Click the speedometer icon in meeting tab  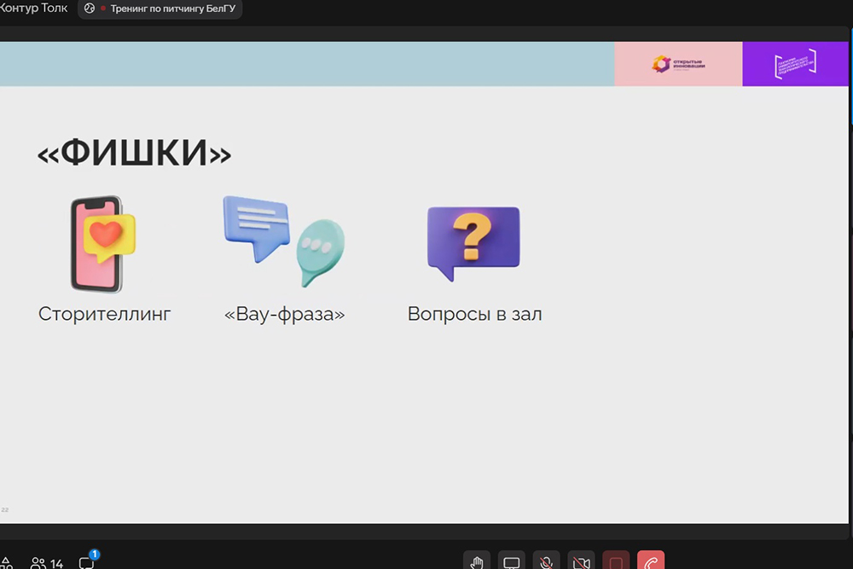pyautogui.click(x=90, y=9)
